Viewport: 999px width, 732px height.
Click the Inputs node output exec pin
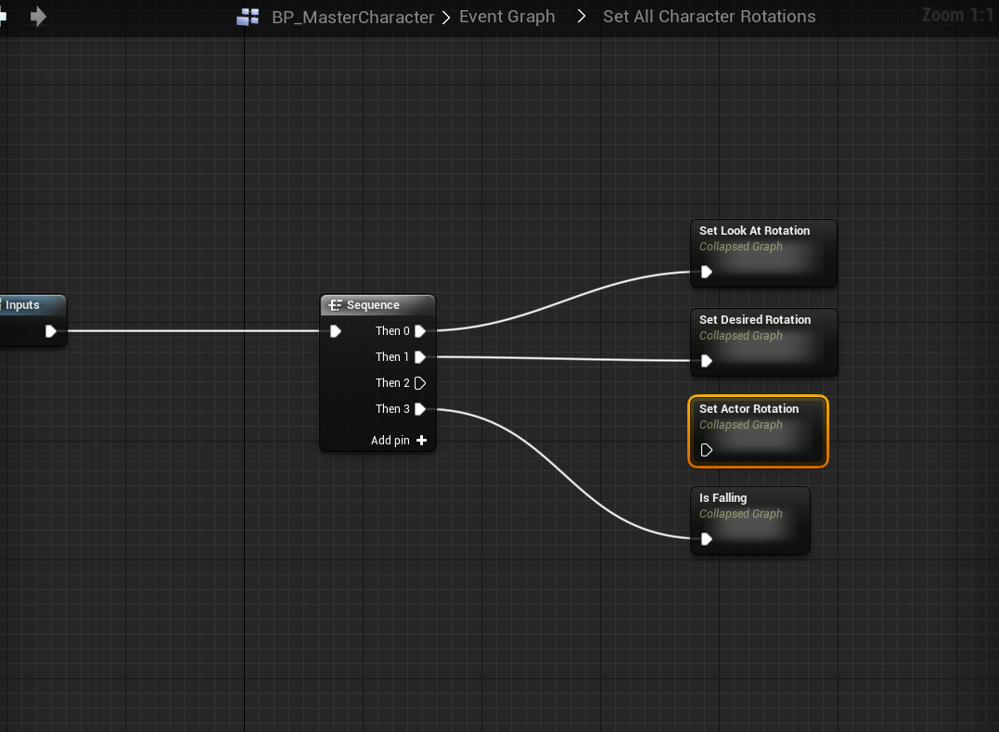[51, 331]
